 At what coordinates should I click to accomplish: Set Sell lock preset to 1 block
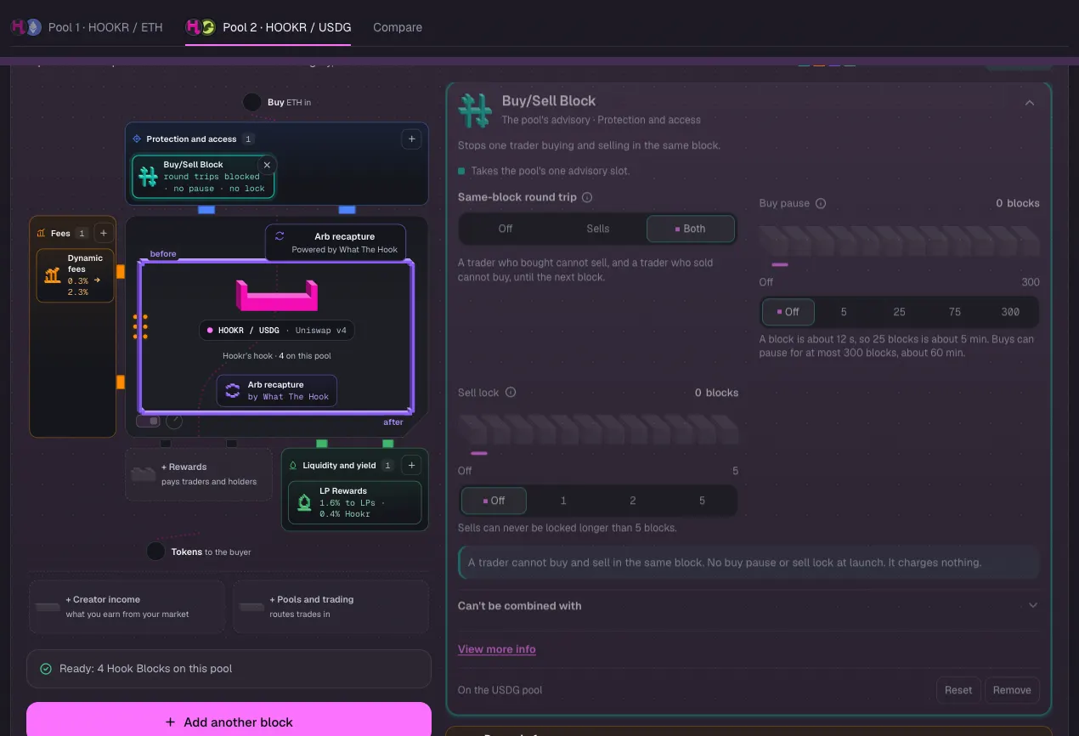coord(563,501)
